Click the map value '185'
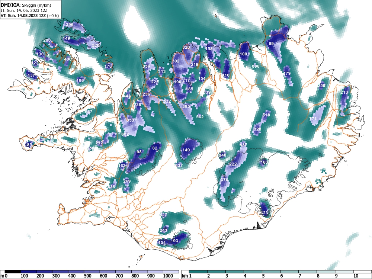 pos(190,89)
